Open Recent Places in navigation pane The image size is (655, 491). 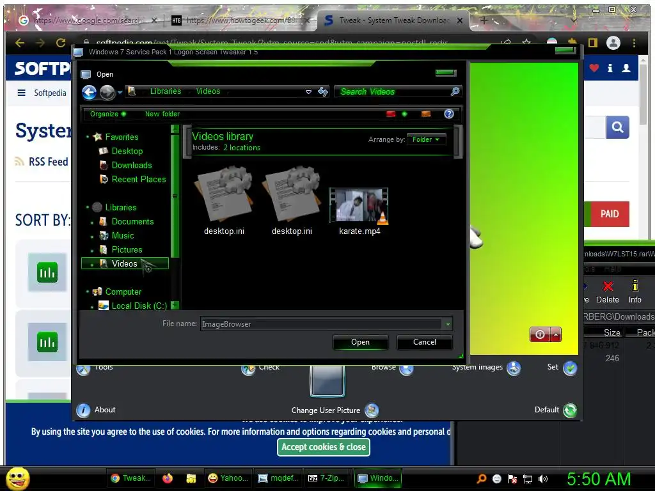point(139,179)
